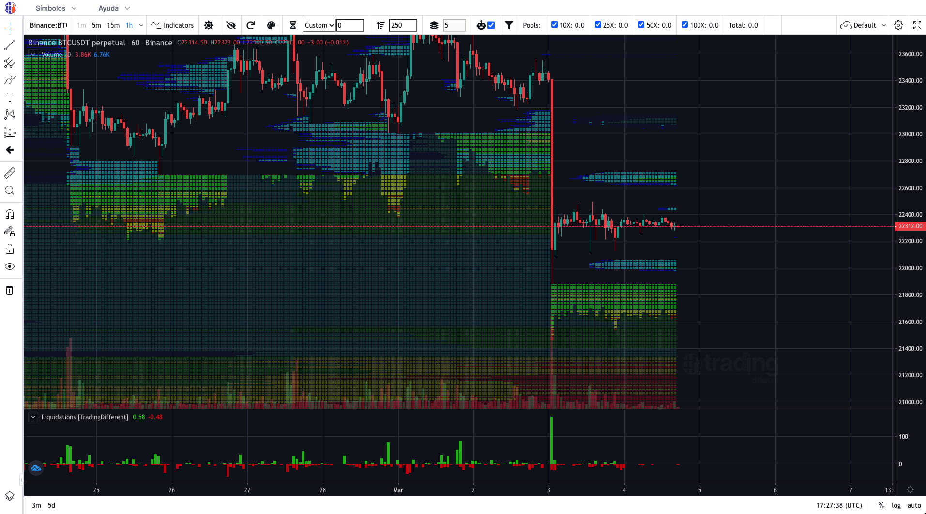
Task: Open the object tree layers icon
Action: point(10,496)
